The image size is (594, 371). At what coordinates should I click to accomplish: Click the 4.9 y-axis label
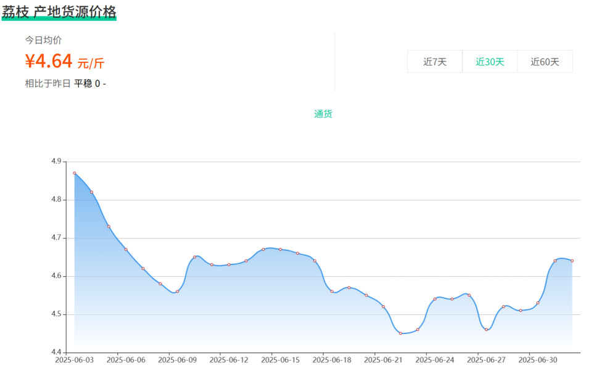pos(56,161)
